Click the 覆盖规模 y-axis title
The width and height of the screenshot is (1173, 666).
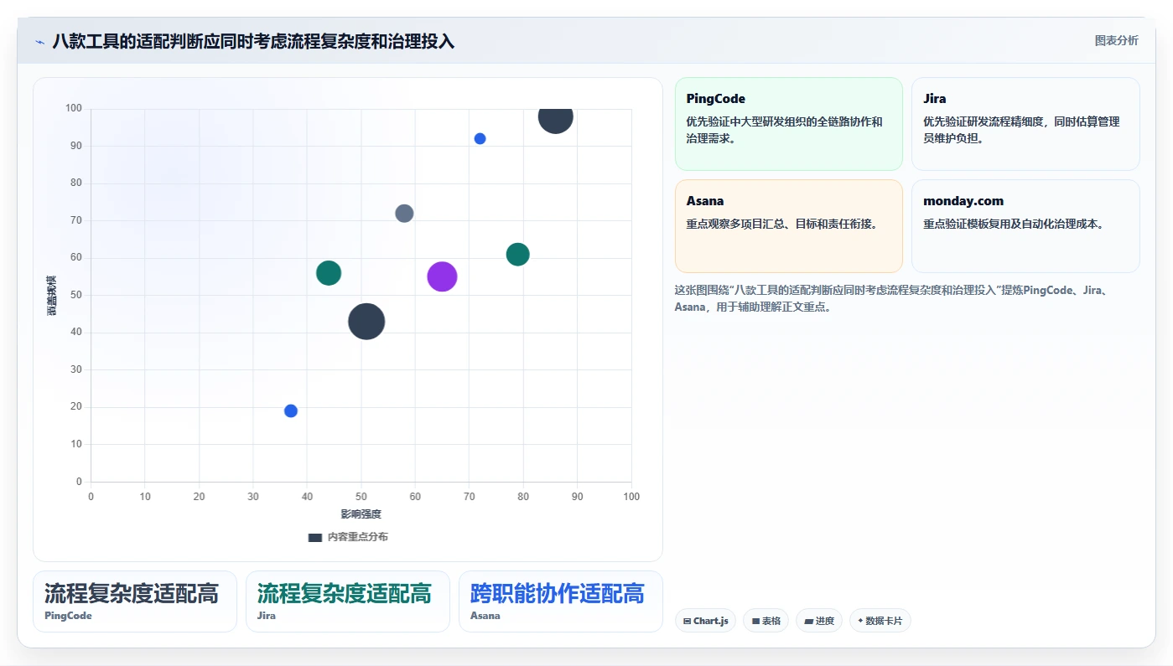52,295
